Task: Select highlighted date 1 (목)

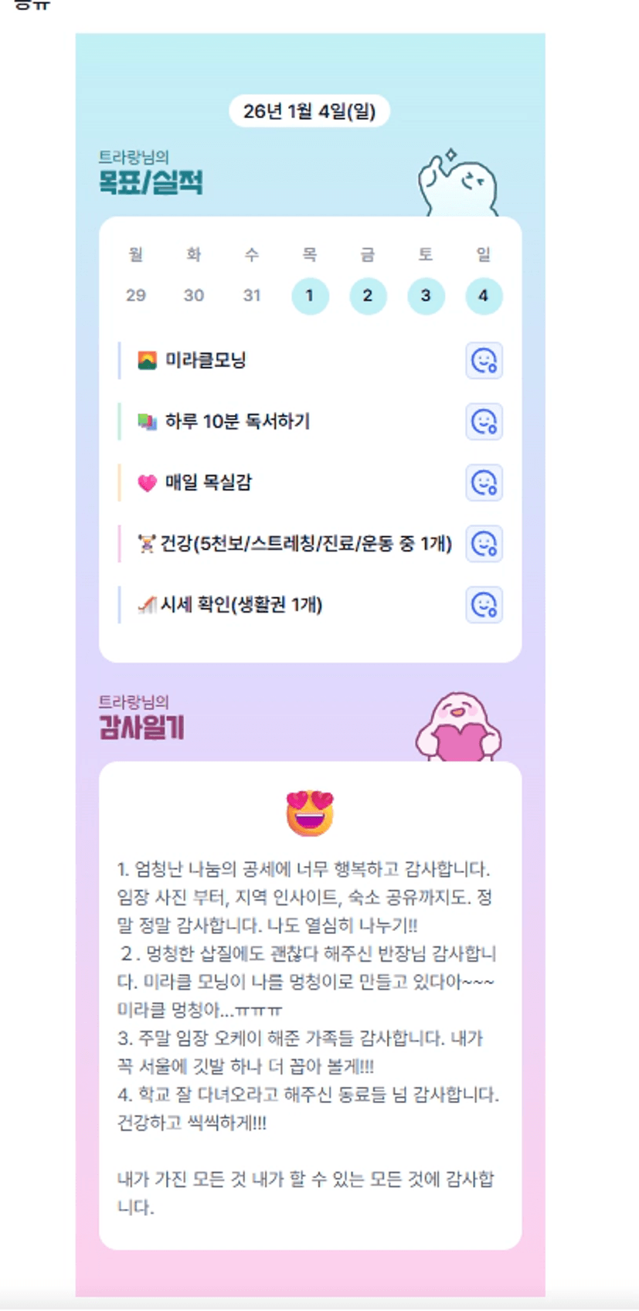Action: pyautogui.click(x=310, y=296)
